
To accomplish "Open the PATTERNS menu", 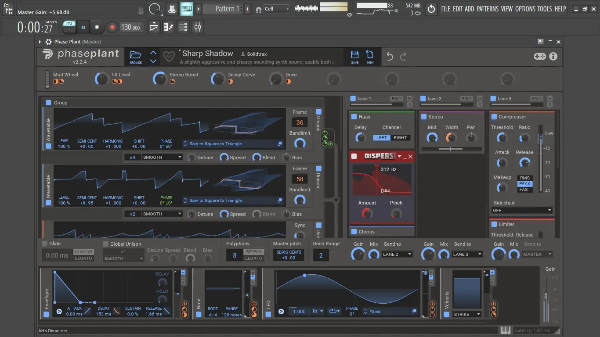I will pos(488,9).
